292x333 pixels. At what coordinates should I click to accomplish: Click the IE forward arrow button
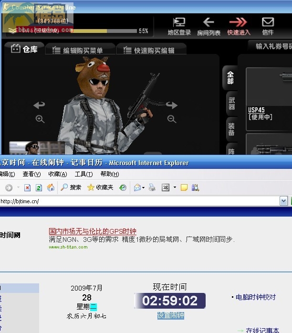pos(9,188)
